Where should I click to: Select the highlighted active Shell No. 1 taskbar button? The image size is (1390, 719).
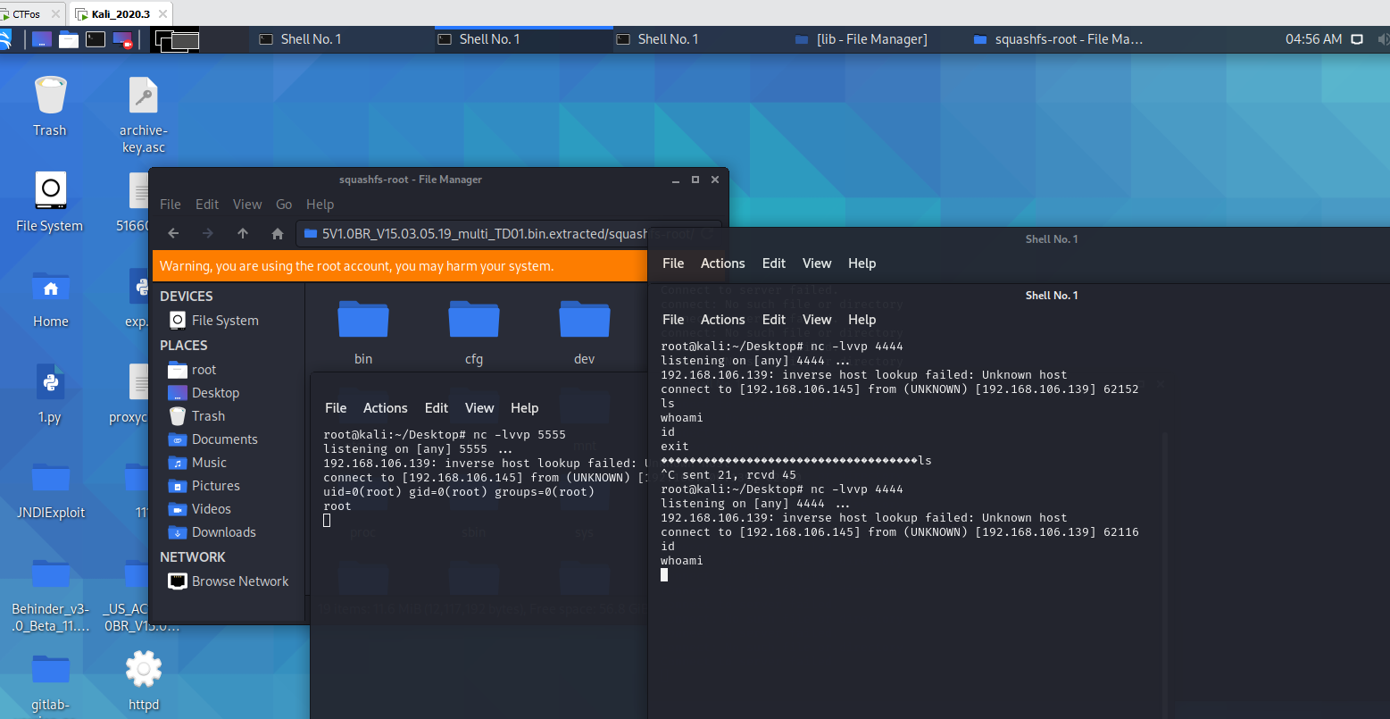coord(523,39)
